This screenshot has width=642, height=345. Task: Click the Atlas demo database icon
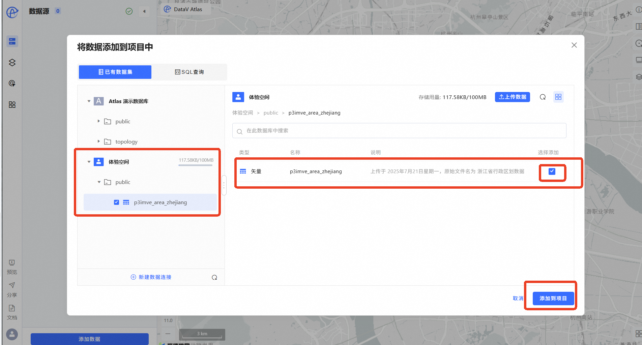pyautogui.click(x=98, y=101)
